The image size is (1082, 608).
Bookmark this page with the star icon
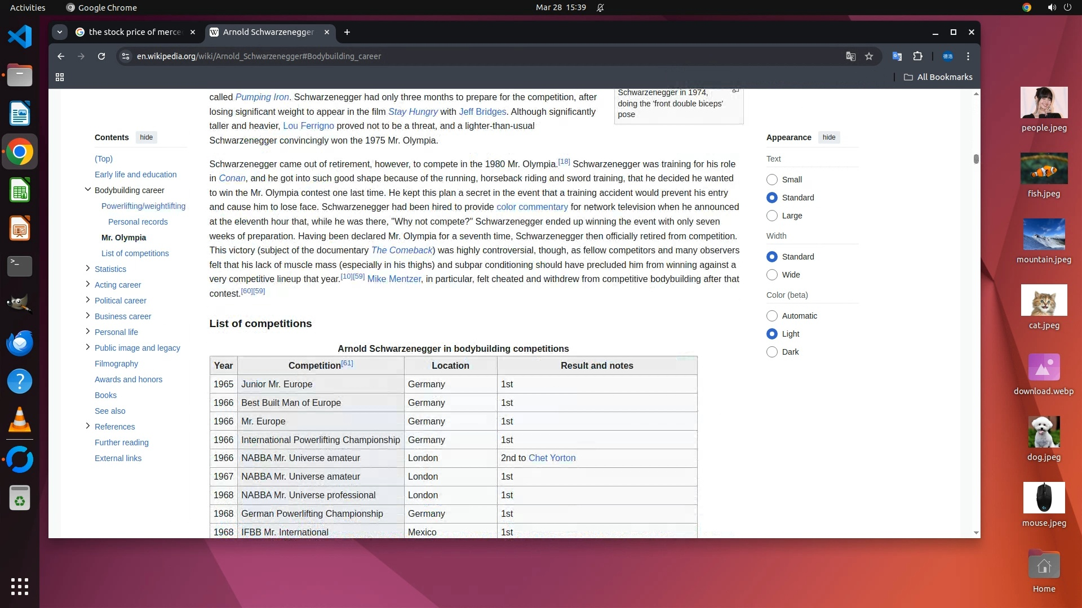(869, 56)
